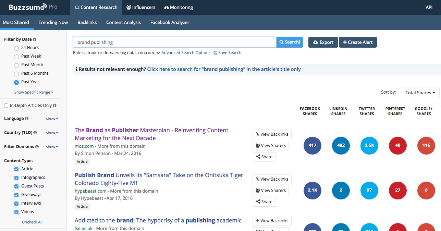Screen dimensions: 441x231
Task: Click View Sharers on the Hypebeast article
Action: pos(270,190)
